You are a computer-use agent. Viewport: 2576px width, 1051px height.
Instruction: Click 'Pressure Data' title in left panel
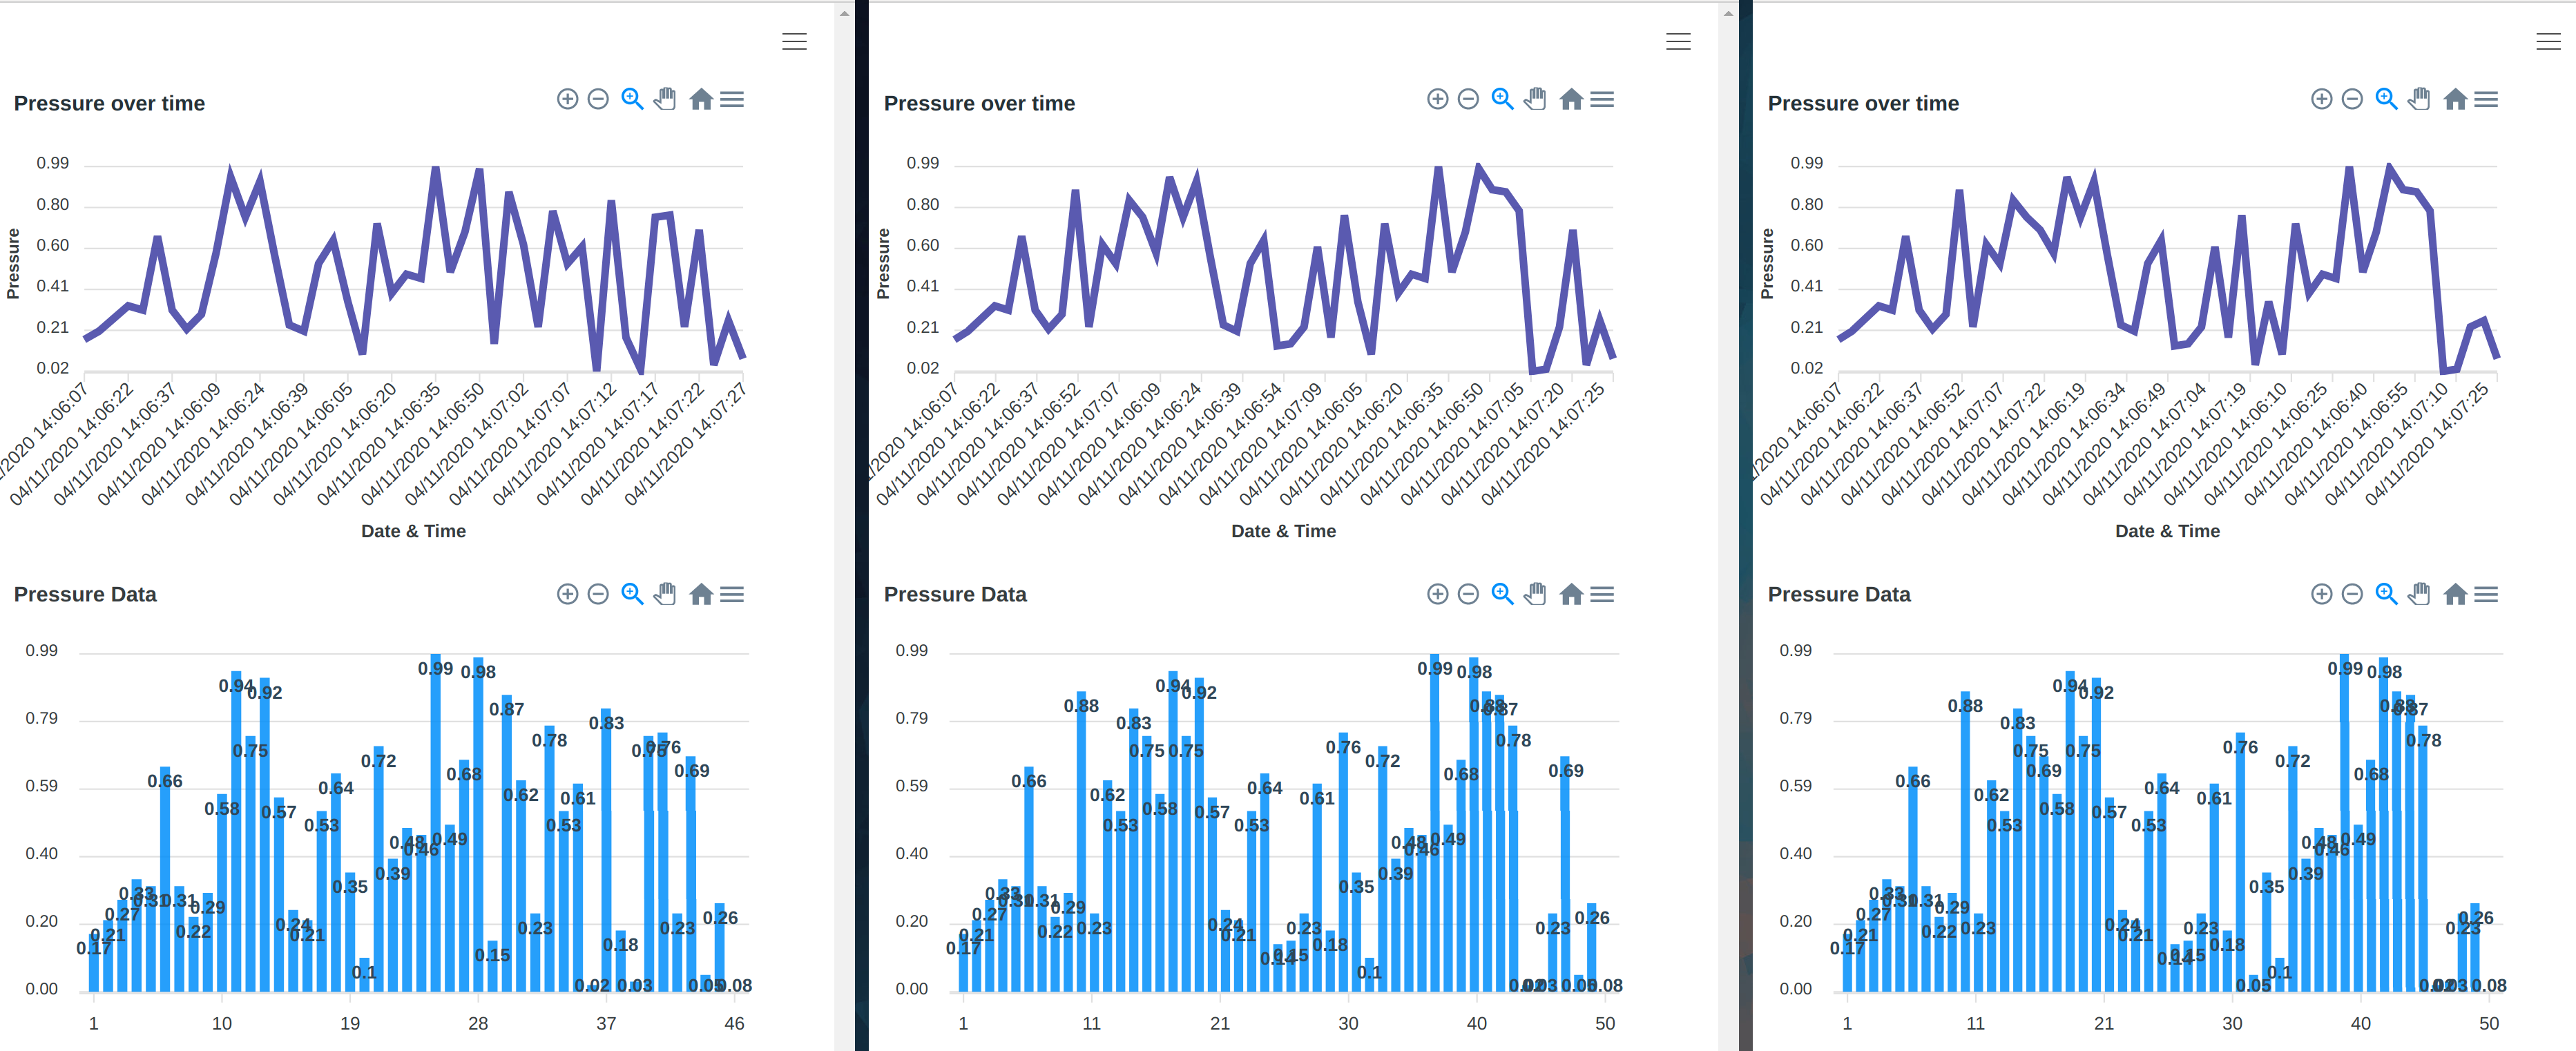click(85, 594)
